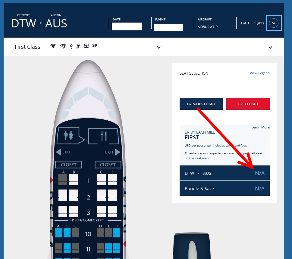The image size is (292, 259).
Task: Click the power outlet amenity icon
Action: pyautogui.click(x=78, y=46)
